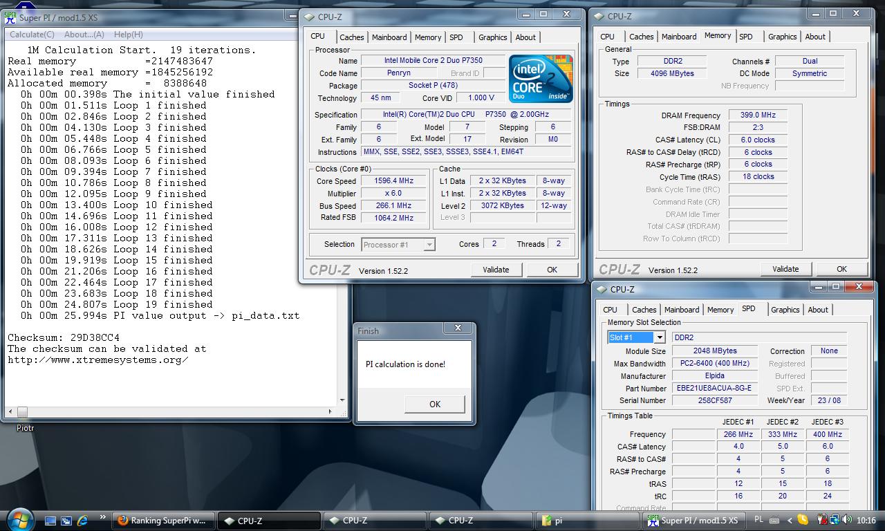Expand the Memory Slot Selection dropdown
Viewport: 885px width, 531px height.
click(660, 337)
